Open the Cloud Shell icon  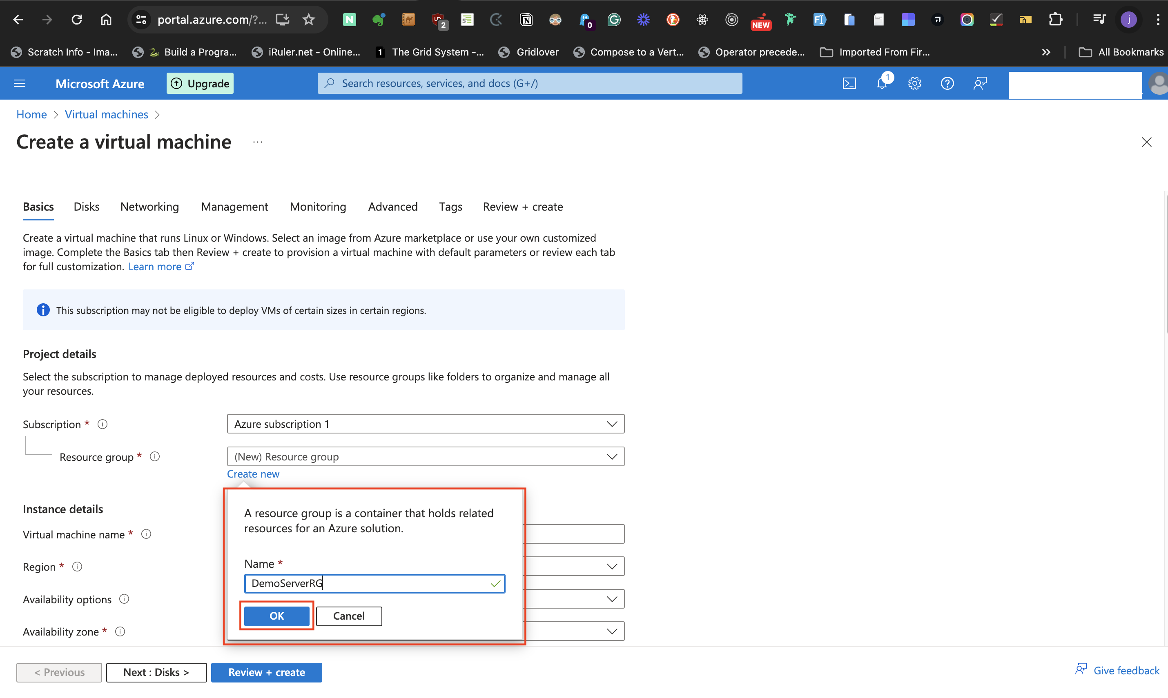pos(849,83)
